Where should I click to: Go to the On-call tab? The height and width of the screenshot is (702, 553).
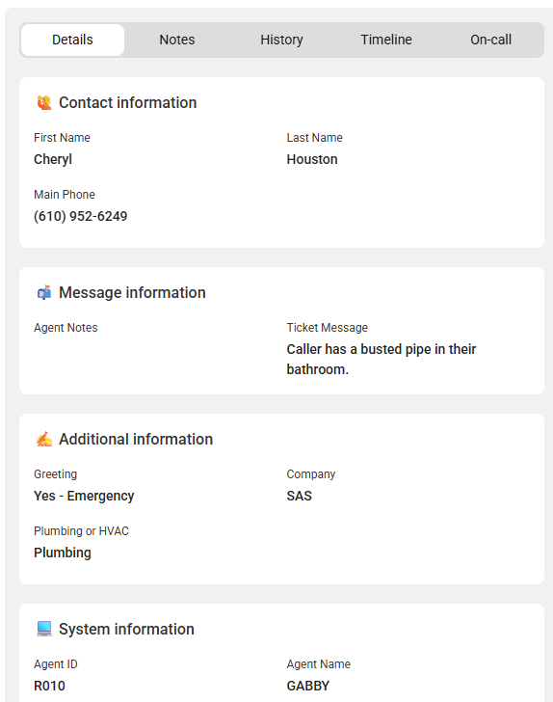coord(490,40)
